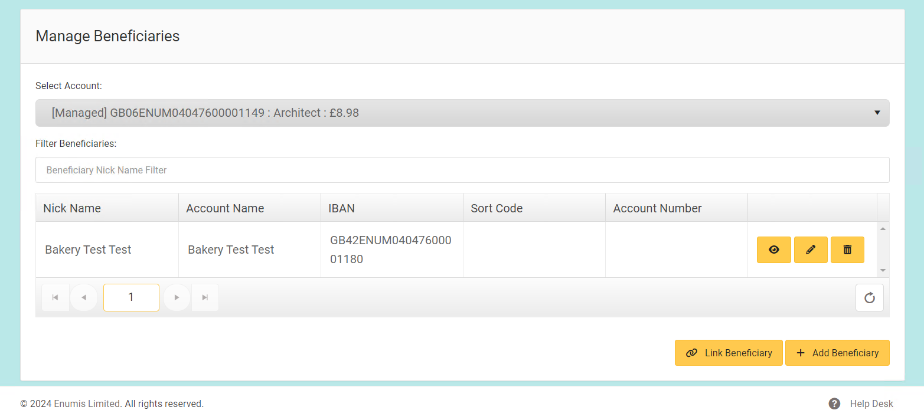Viewport: 924px width, 420px height.
Task: Focus the Beneficiary Nick Name Filter field
Action: click(462, 170)
